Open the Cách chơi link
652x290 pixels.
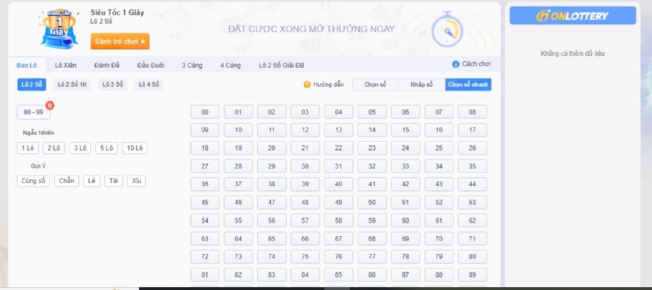coord(476,64)
